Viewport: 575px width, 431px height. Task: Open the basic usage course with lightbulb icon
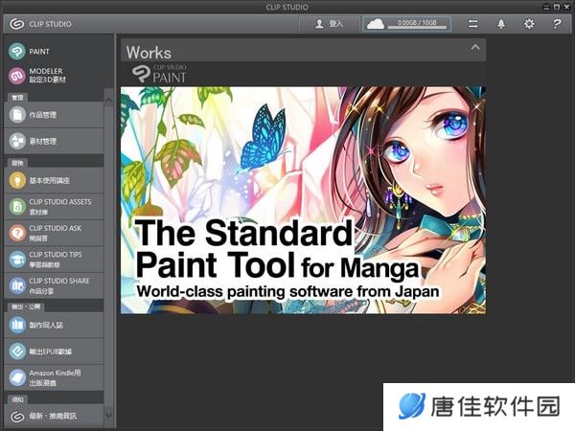pos(54,180)
